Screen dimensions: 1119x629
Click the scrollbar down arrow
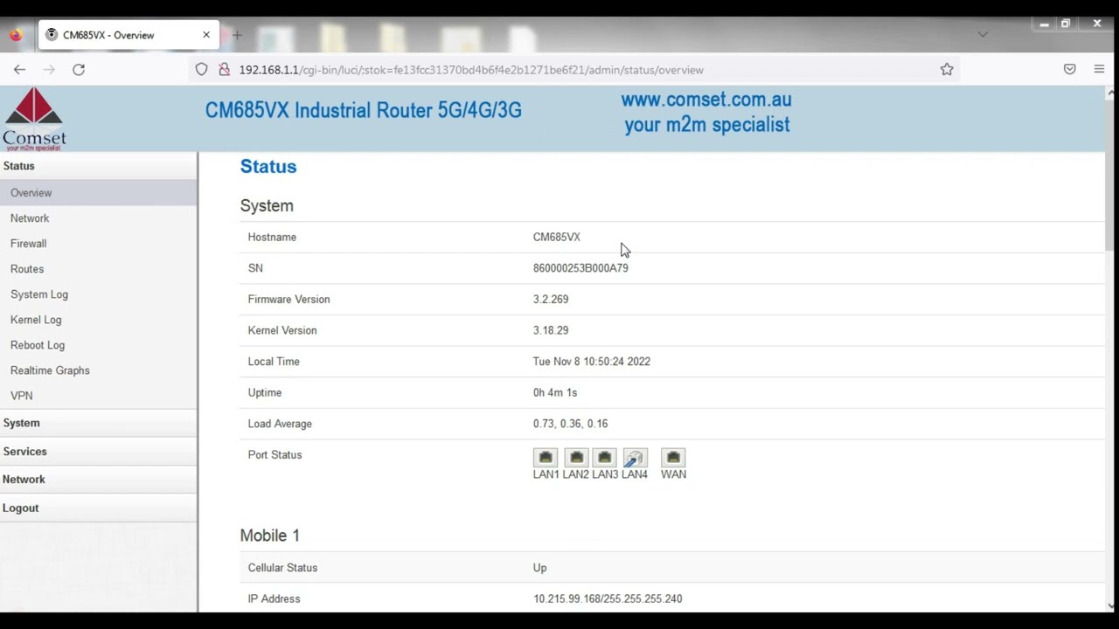[1110, 605]
